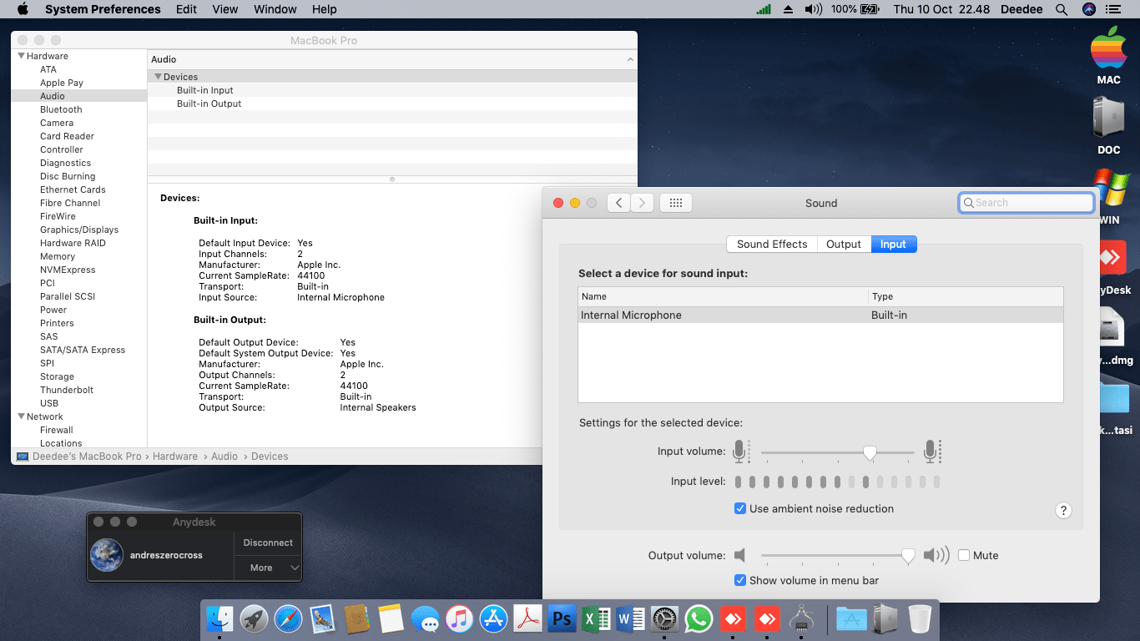Collapse the Hardware section in sidebar
Image resolution: width=1140 pixels, height=641 pixels.
tap(21, 56)
